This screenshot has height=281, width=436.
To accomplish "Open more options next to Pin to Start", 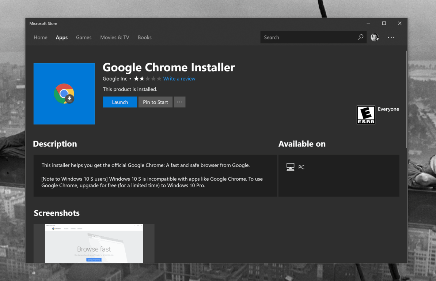I will 180,102.
